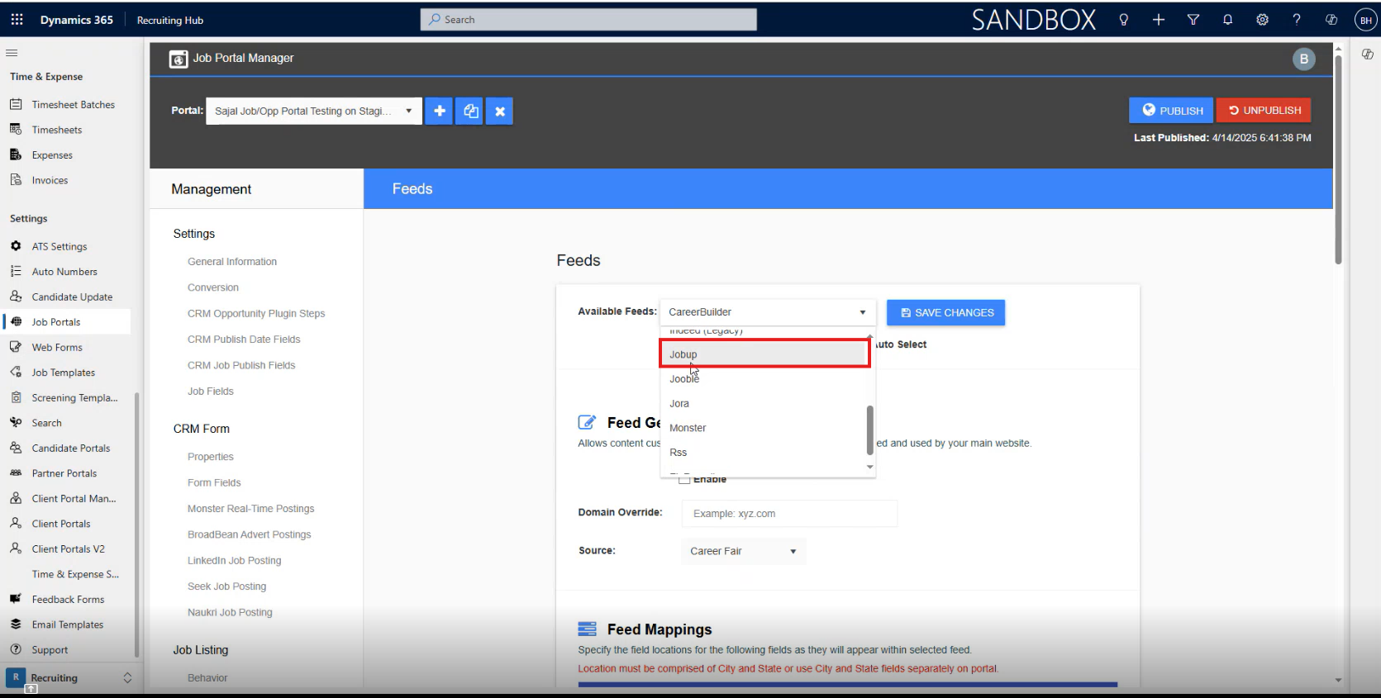Open Behavior under Job Listing

207,678
